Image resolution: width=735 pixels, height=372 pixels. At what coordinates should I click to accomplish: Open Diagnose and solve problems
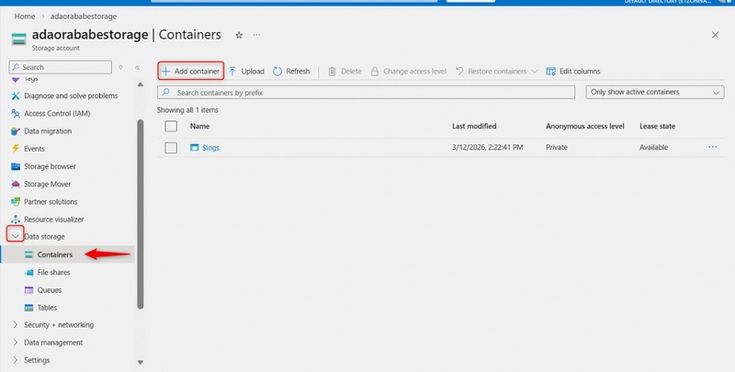pos(71,96)
